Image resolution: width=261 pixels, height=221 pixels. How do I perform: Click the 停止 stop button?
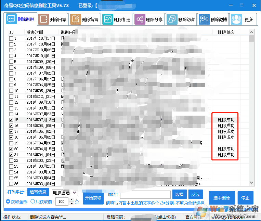coord(245,198)
